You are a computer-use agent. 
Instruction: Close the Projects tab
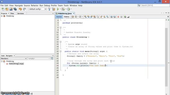(8, 13)
